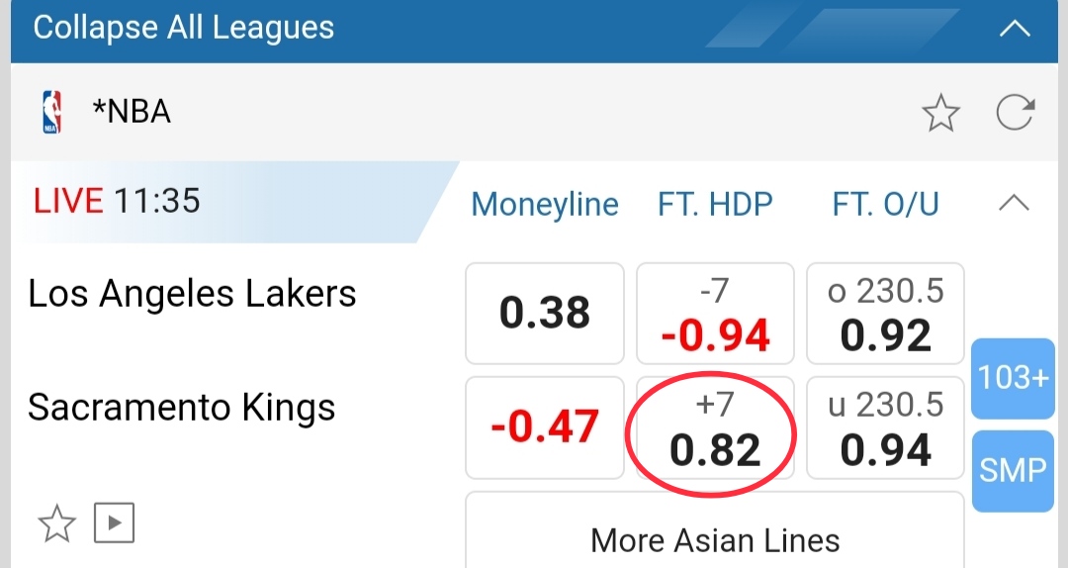Favorite the Lakers vs Kings match
The width and height of the screenshot is (1068, 568).
56,523
